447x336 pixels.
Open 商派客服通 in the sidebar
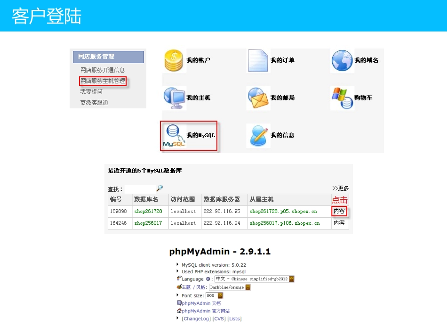click(94, 102)
